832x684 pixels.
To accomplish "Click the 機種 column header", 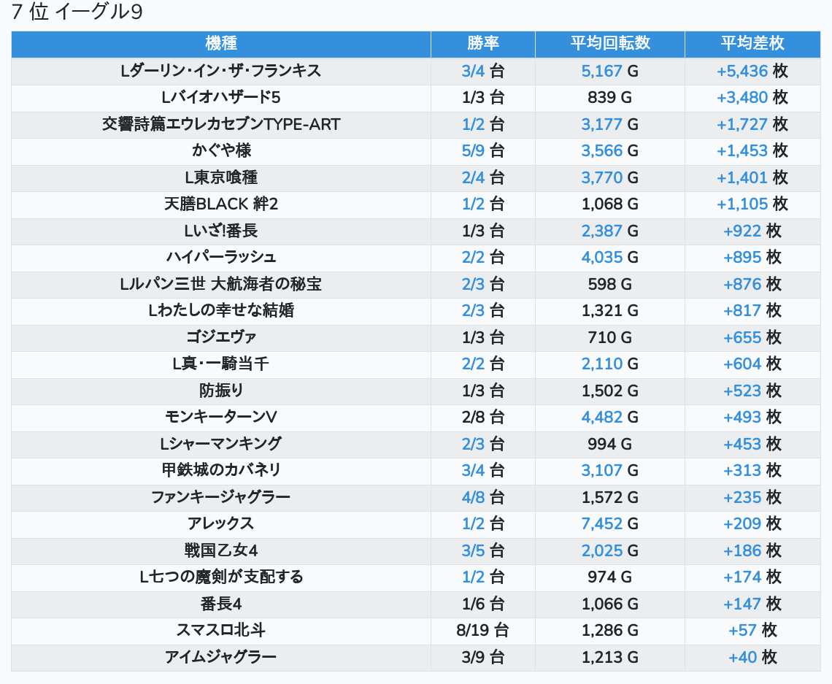I will point(220,43).
